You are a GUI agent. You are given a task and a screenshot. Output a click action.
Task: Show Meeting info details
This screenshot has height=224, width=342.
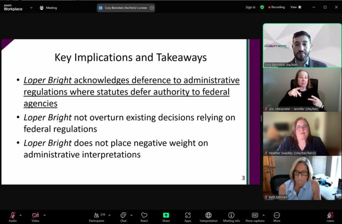[x=231, y=216]
